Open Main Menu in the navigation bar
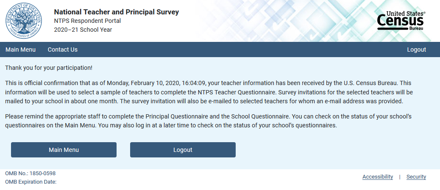The width and height of the screenshot is (440, 190). pos(20,50)
